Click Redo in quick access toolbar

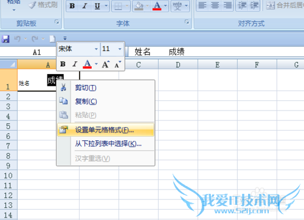[x=35, y=39]
